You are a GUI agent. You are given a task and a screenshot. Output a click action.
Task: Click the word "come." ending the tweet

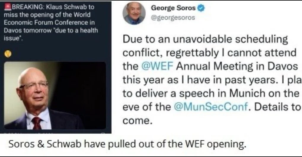136,121
